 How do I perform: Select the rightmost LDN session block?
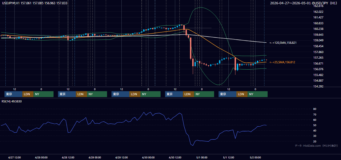click(242, 94)
